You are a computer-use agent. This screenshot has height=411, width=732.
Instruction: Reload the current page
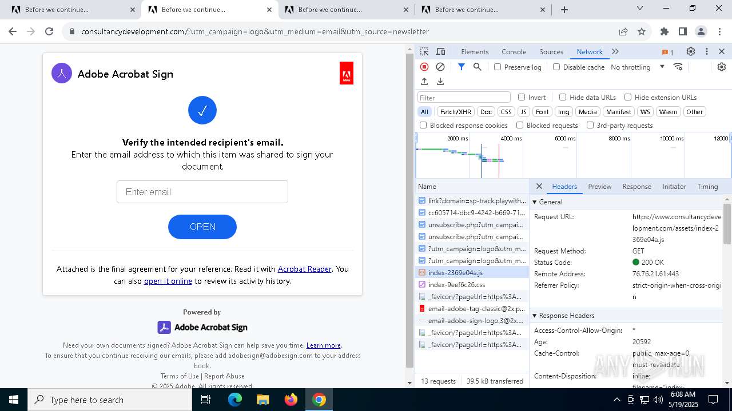point(49,32)
